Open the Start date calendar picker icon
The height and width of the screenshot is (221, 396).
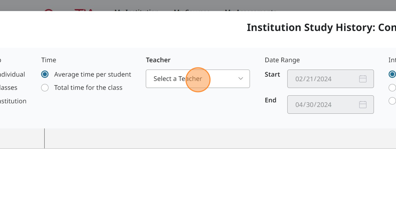[363, 79]
